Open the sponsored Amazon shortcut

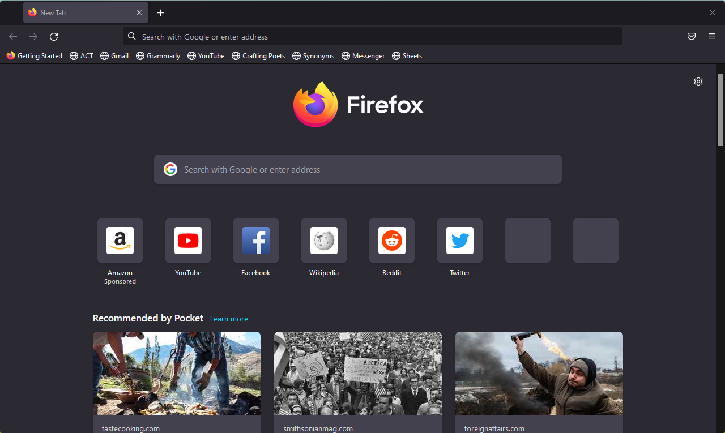120,241
